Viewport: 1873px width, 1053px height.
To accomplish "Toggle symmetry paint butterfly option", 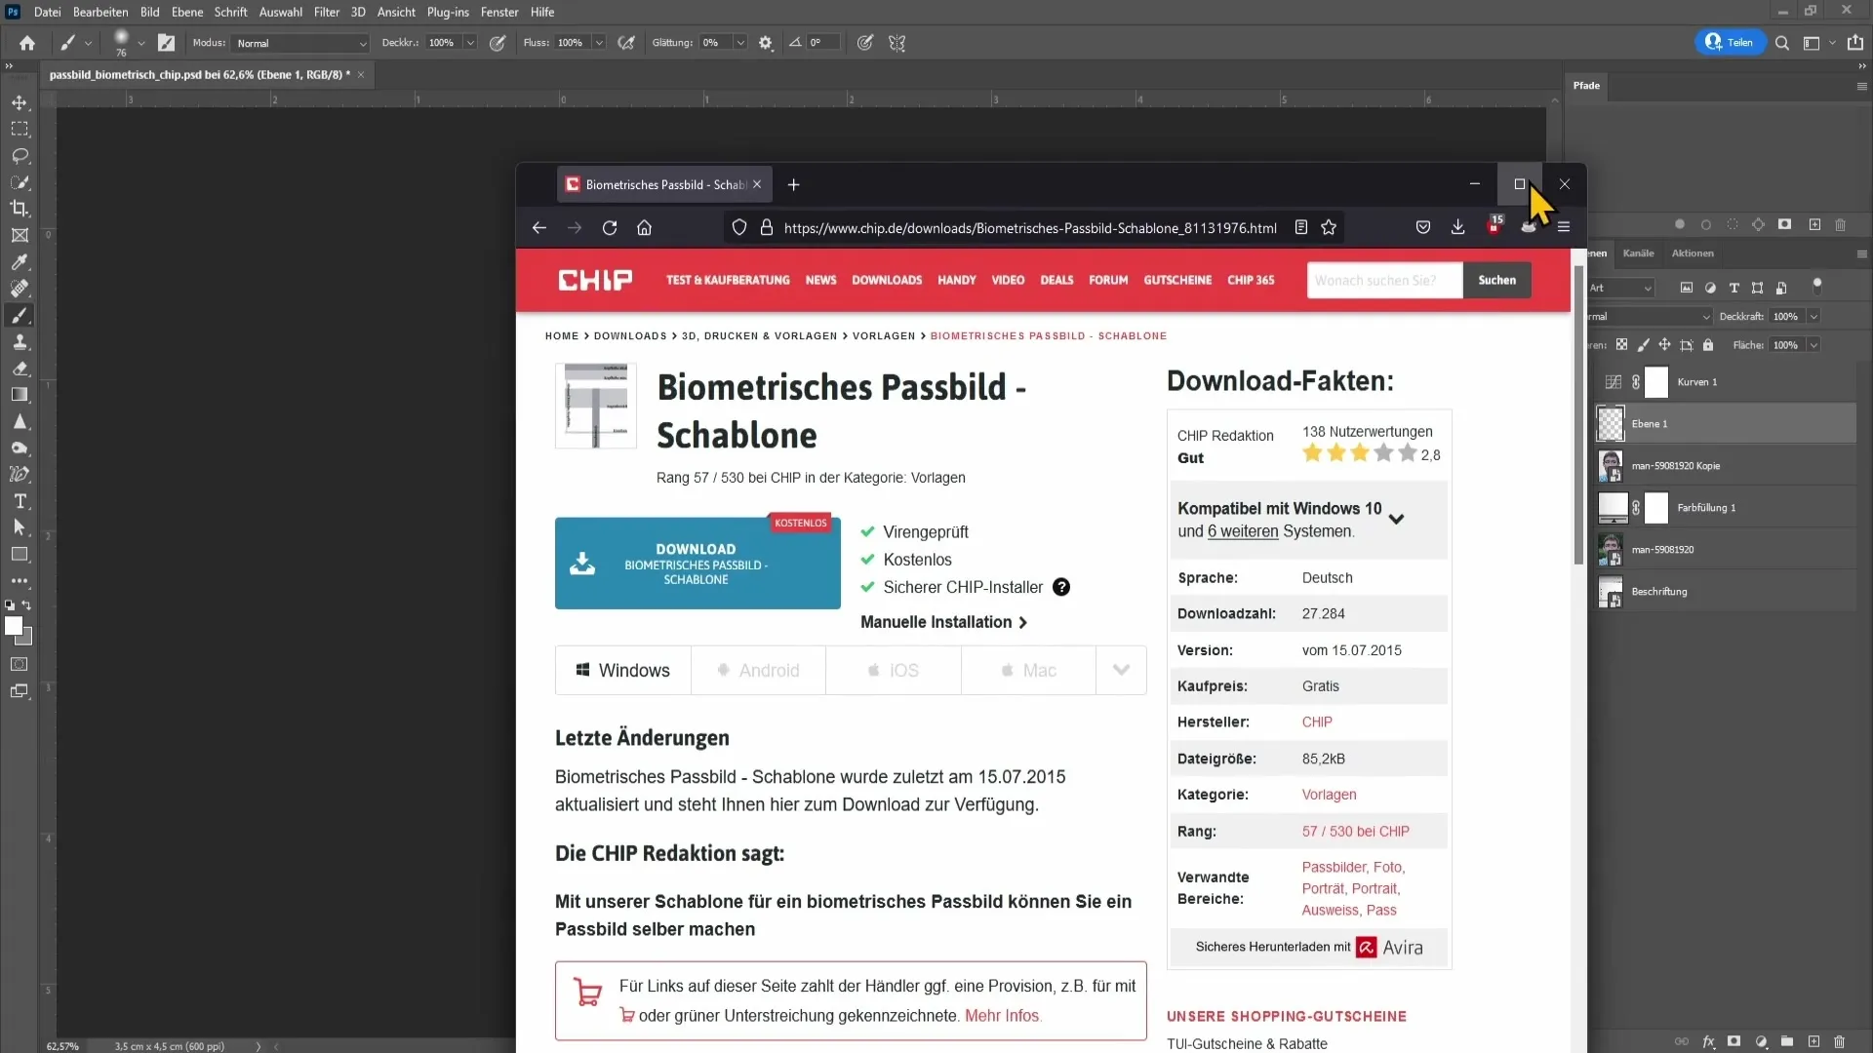I will coord(897,43).
